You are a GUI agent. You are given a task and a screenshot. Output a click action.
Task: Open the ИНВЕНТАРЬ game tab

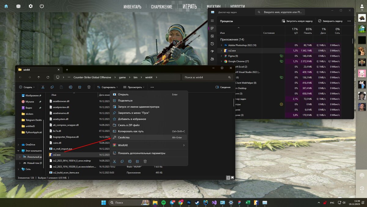[x=132, y=6]
